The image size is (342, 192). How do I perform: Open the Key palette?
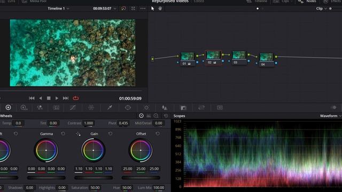click(183, 108)
